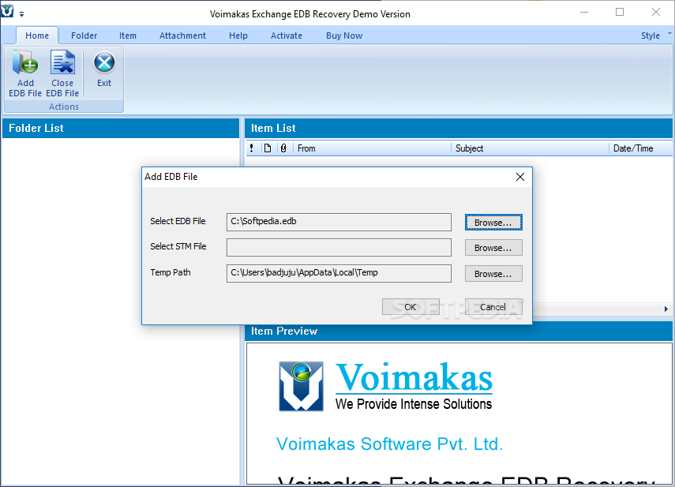Viewport: 675px width, 487px height.
Task: Open the Folder ribbon tab
Action: click(x=84, y=36)
